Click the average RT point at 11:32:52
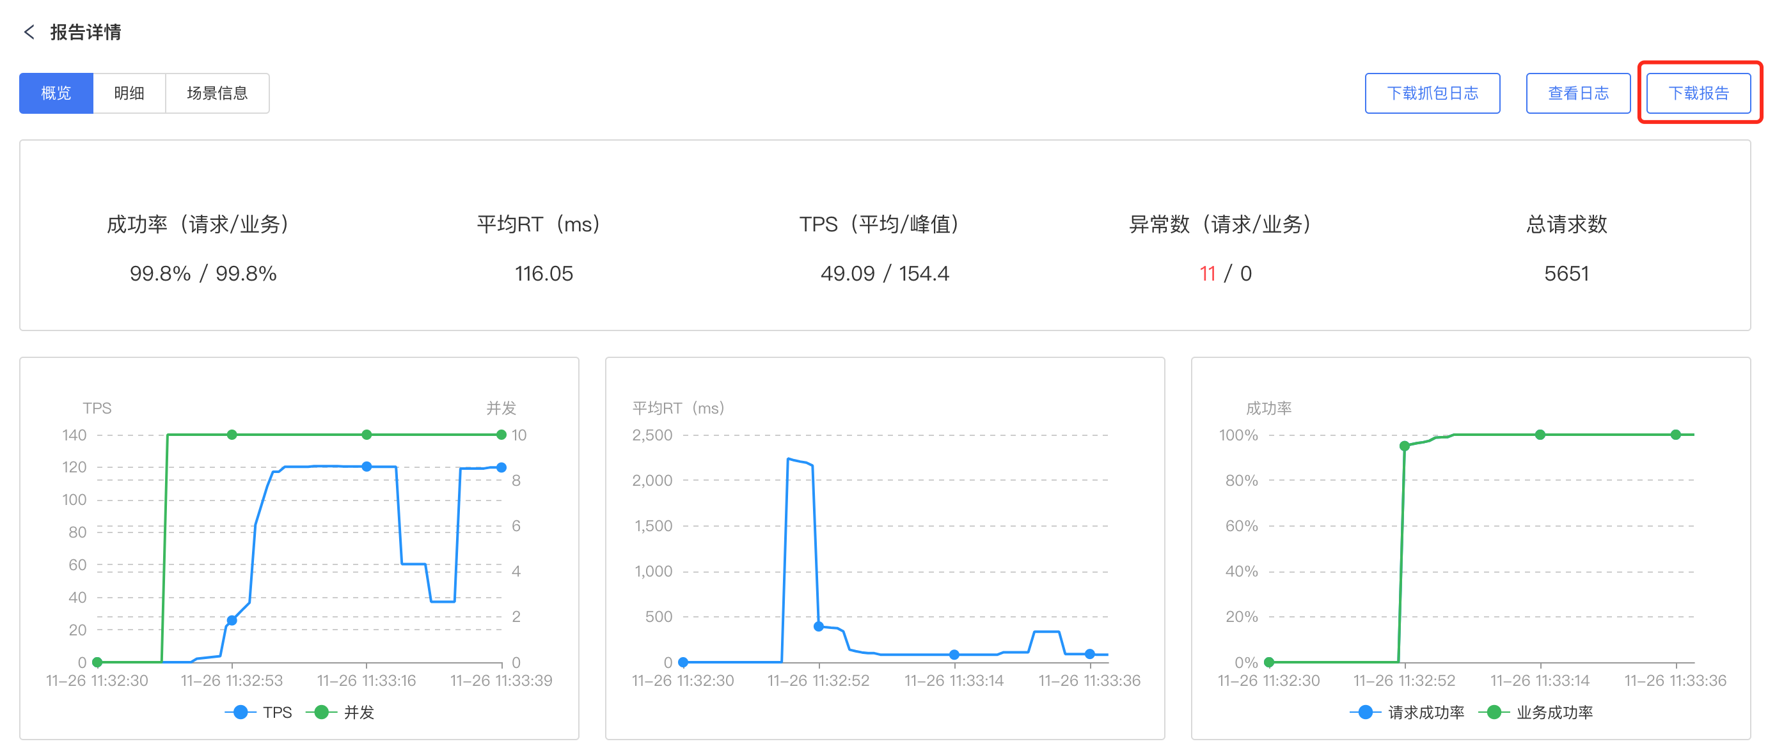Image resolution: width=1768 pixels, height=753 pixels. tap(818, 626)
